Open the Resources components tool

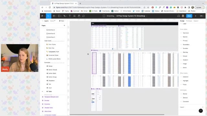75,16
